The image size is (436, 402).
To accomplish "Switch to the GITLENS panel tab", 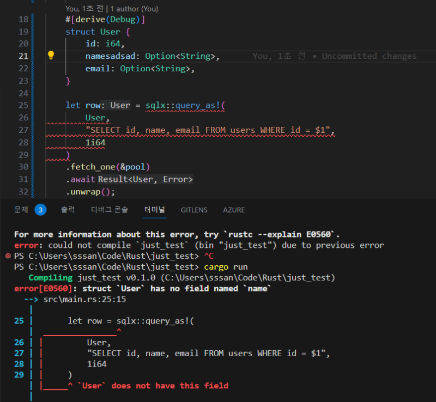I will 193,210.
